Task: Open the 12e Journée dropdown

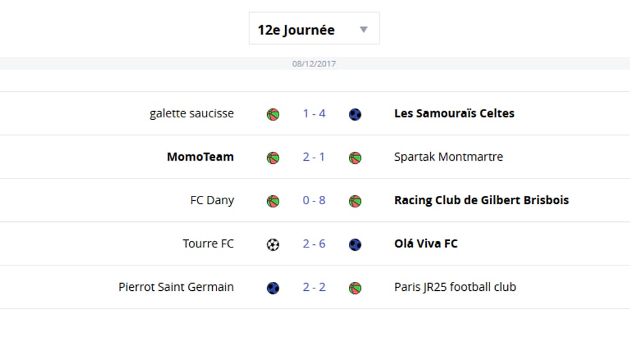Action: pyautogui.click(x=314, y=29)
